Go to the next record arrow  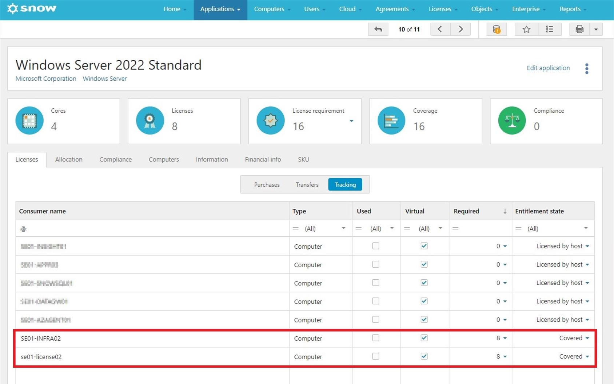[460, 29]
